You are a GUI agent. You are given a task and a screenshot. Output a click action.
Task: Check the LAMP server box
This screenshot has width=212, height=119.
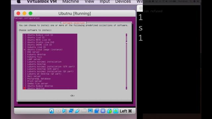point(25,59)
